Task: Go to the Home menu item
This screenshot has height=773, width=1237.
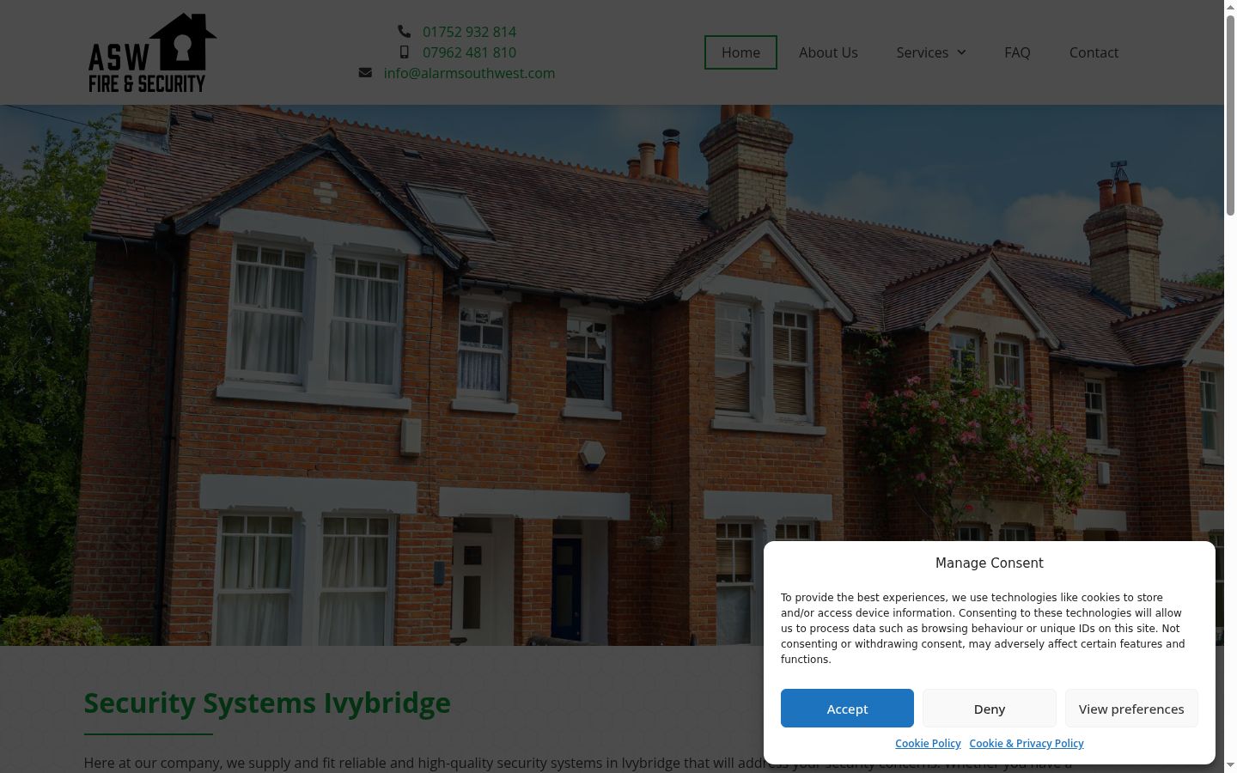Action: [x=740, y=52]
